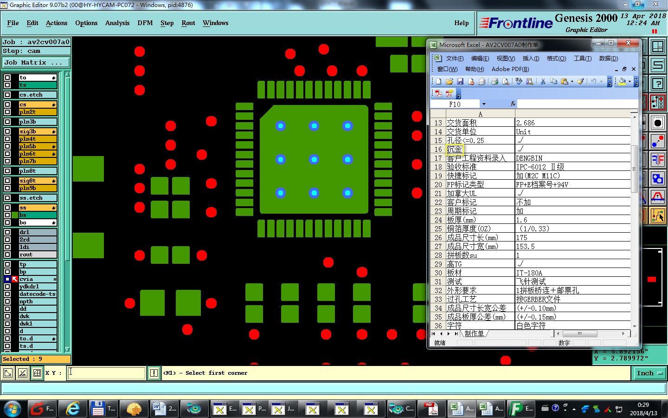This screenshot has width=668, height=418.
Task: Select the 制作单 sheet tab
Action: (x=474, y=333)
